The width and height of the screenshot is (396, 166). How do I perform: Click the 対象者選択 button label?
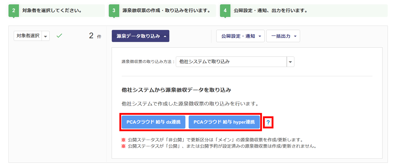pyautogui.click(x=28, y=36)
